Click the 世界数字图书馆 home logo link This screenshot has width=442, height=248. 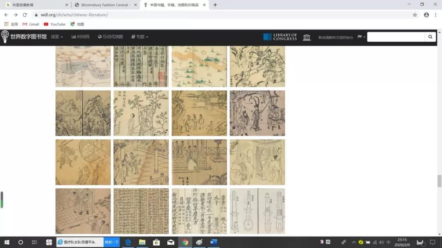[24, 37]
